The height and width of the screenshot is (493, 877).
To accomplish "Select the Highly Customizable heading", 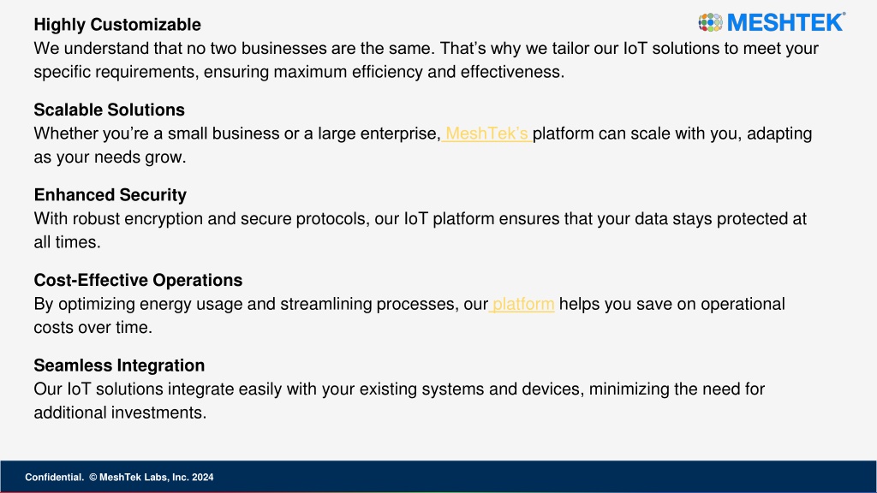I will [117, 25].
